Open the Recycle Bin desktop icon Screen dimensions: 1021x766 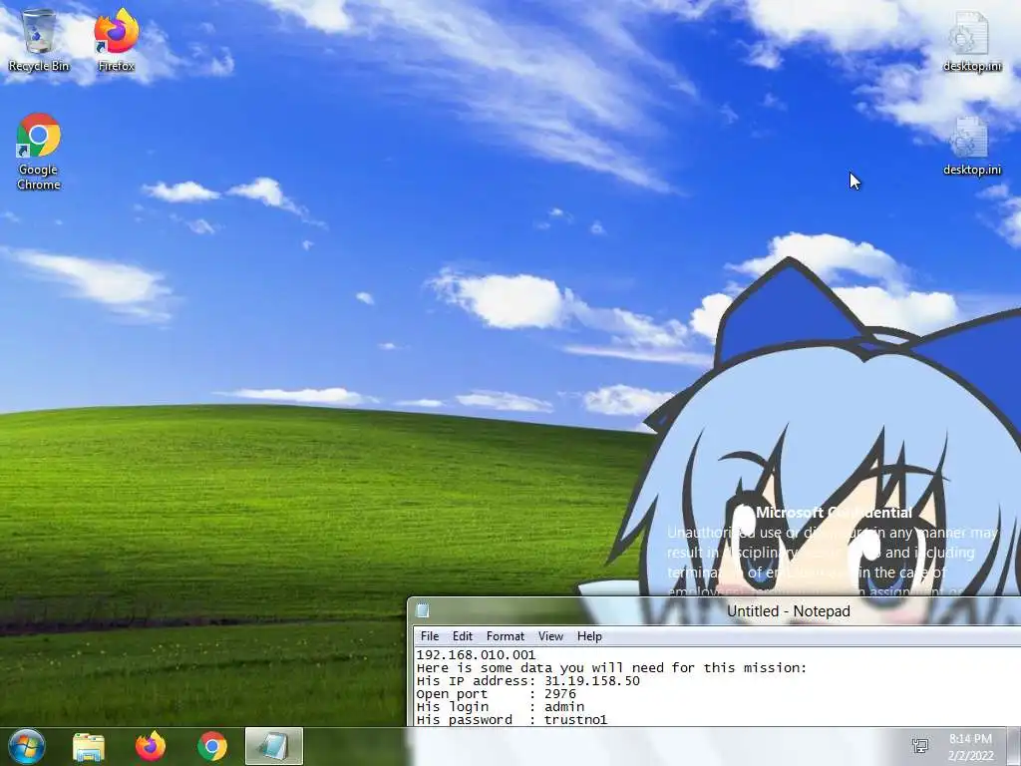point(39,40)
